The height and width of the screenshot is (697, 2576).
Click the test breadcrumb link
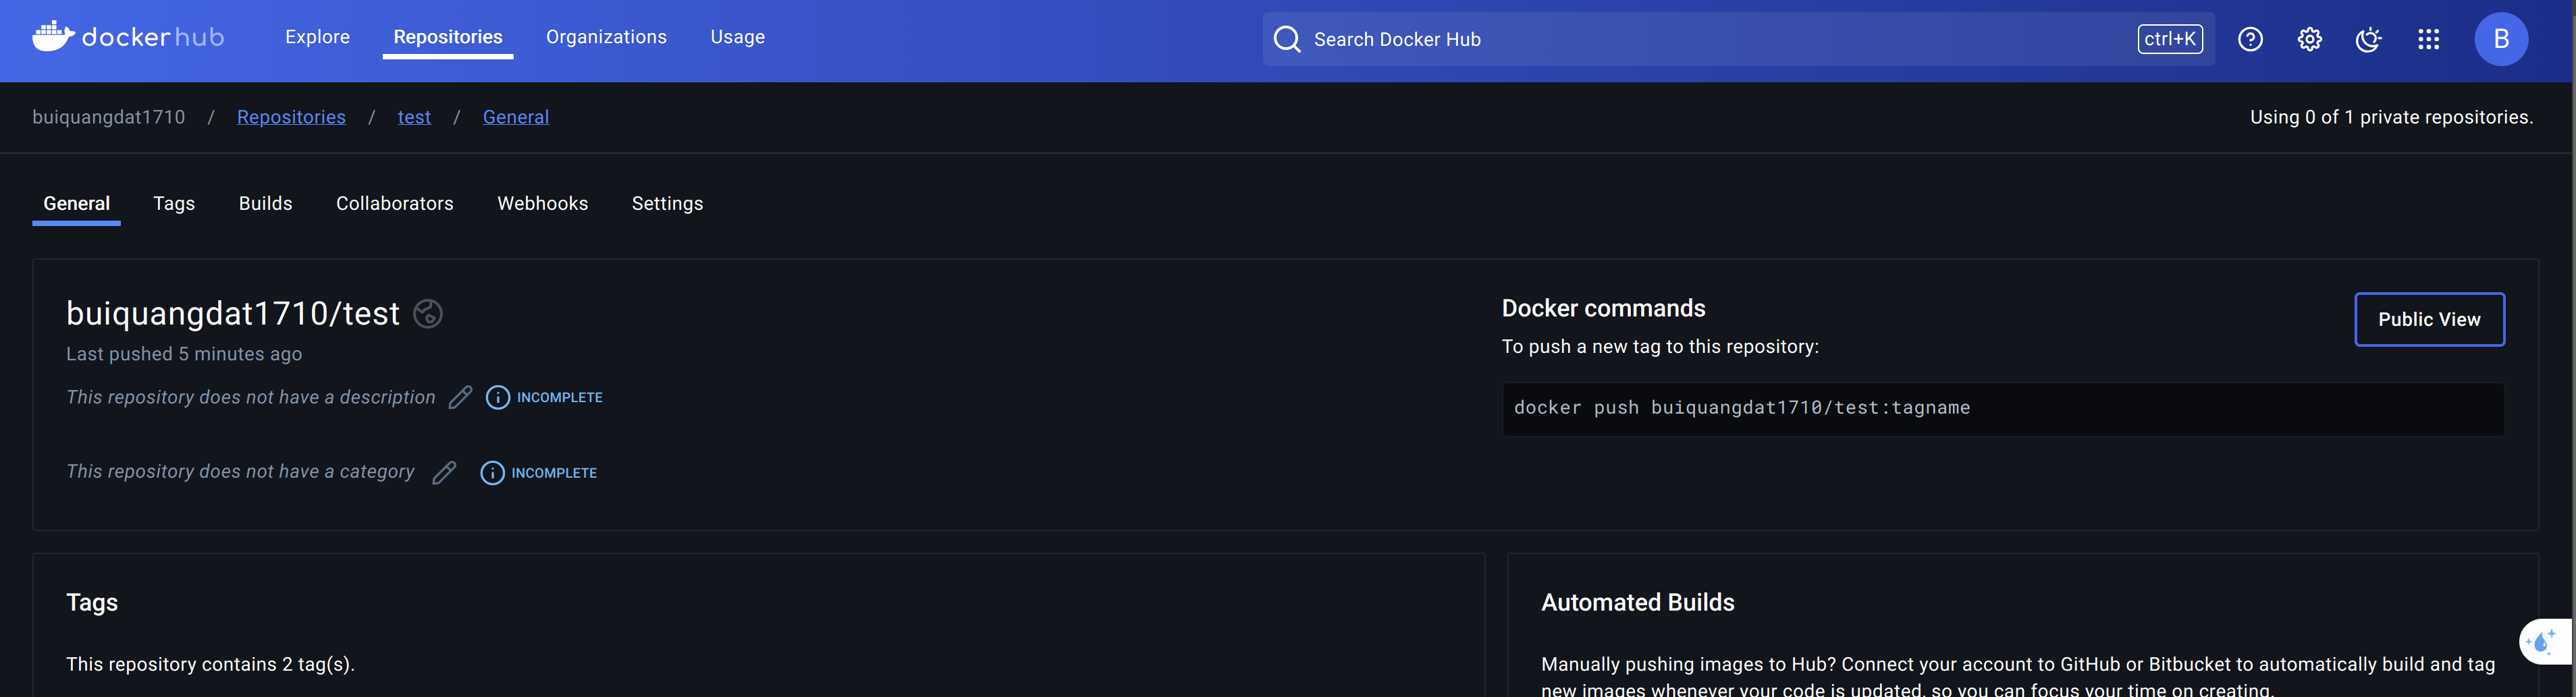pyautogui.click(x=414, y=117)
